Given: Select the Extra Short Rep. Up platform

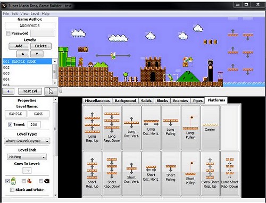Looking at the screenshot, I should 210,173.
